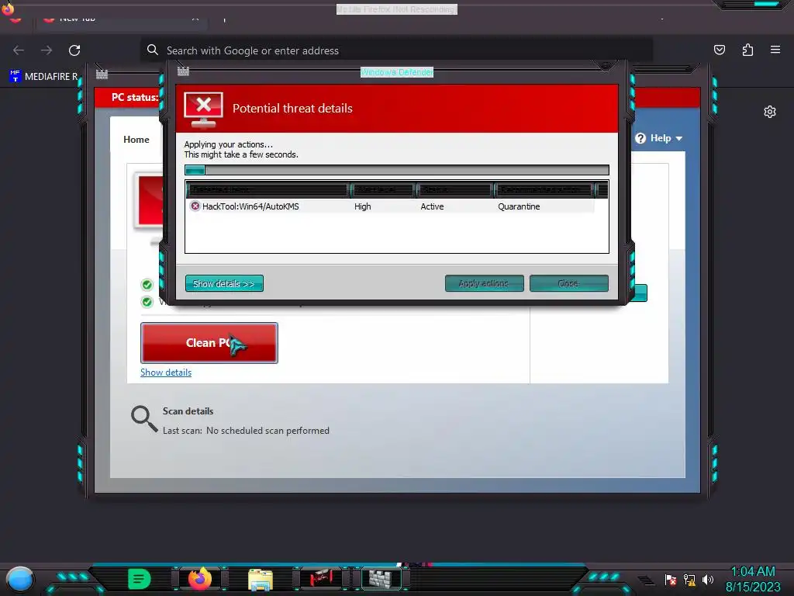This screenshot has width=794, height=596.
Task: Open the Help dropdown arrow
Action: [x=679, y=138]
